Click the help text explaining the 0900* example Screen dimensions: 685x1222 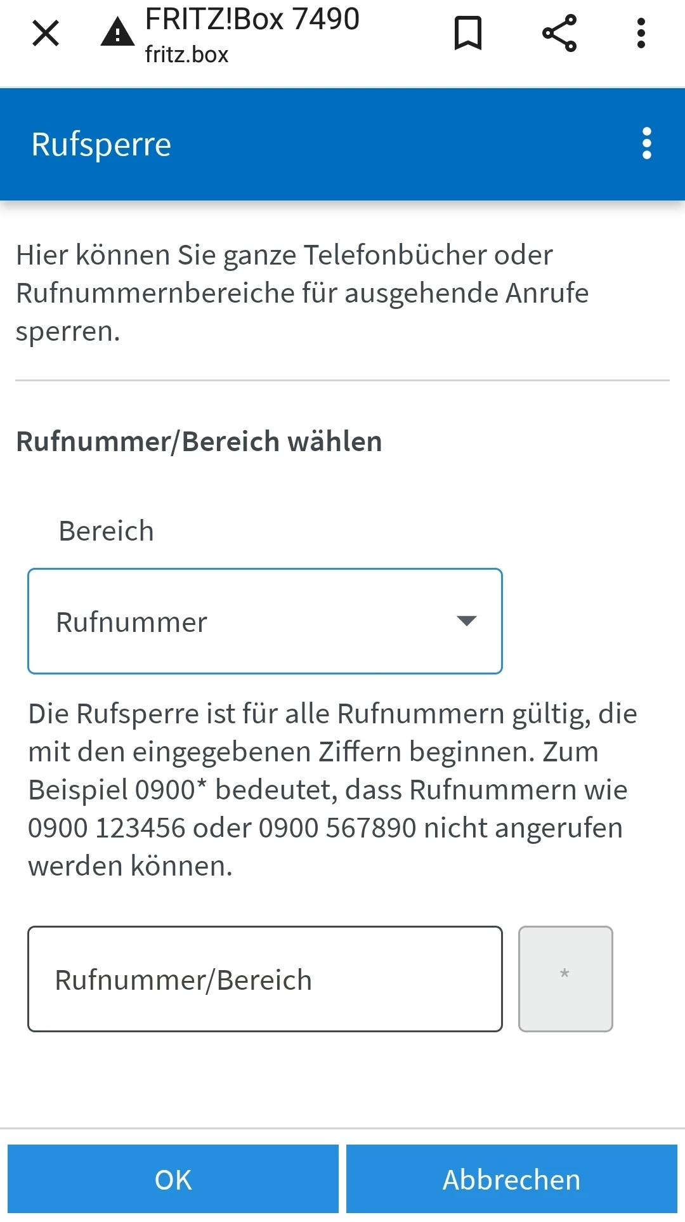click(332, 790)
